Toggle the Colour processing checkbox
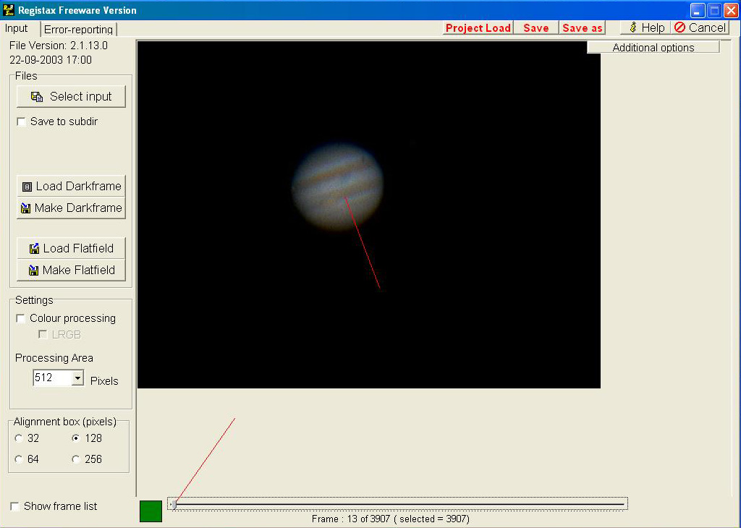The width and height of the screenshot is (741, 528). pyautogui.click(x=21, y=319)
